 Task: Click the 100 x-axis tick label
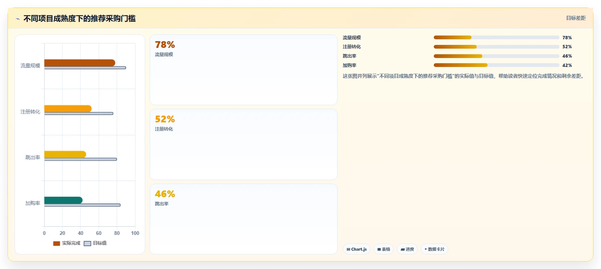(x=135, y=233)
